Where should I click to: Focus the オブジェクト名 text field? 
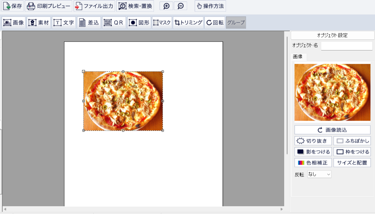tap(346, 45)
